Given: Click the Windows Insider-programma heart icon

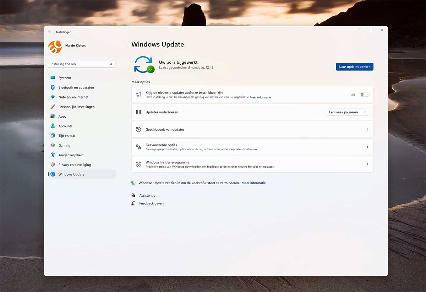Looking at the screenshot, I should (138, 164).
